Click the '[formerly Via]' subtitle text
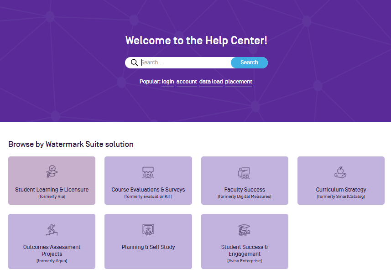This screenshot has height=275, width=391. click(x=52, y=197)
